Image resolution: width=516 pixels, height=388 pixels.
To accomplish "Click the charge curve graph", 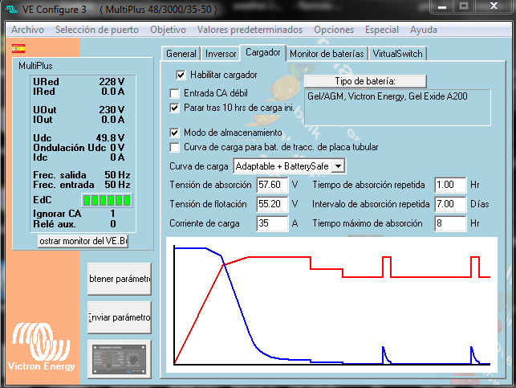I will point(331,304).
